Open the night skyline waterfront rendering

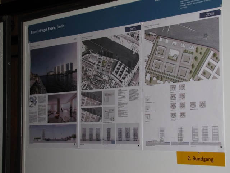point(53,67)
